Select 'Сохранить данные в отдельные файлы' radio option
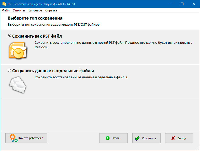 (9, 70)
